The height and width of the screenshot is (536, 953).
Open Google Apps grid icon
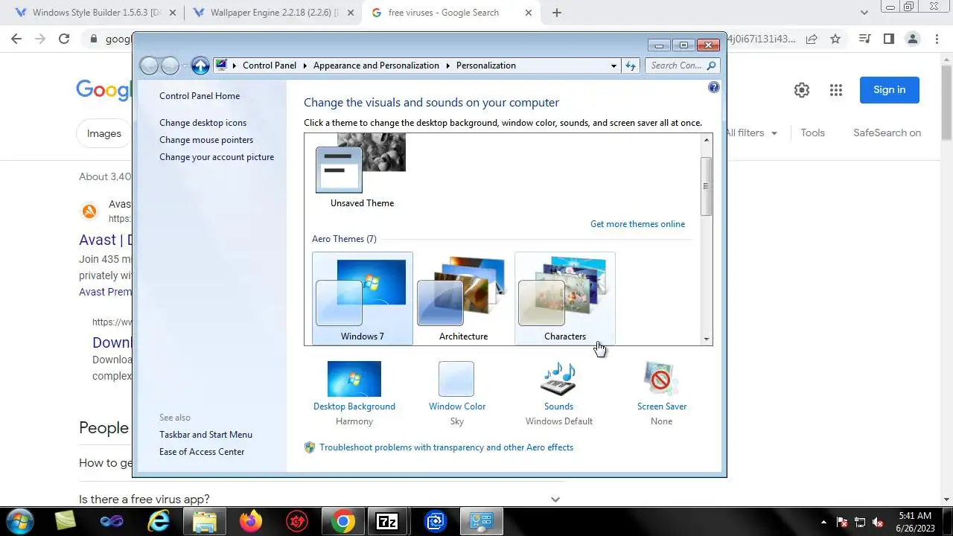(836, 90)
